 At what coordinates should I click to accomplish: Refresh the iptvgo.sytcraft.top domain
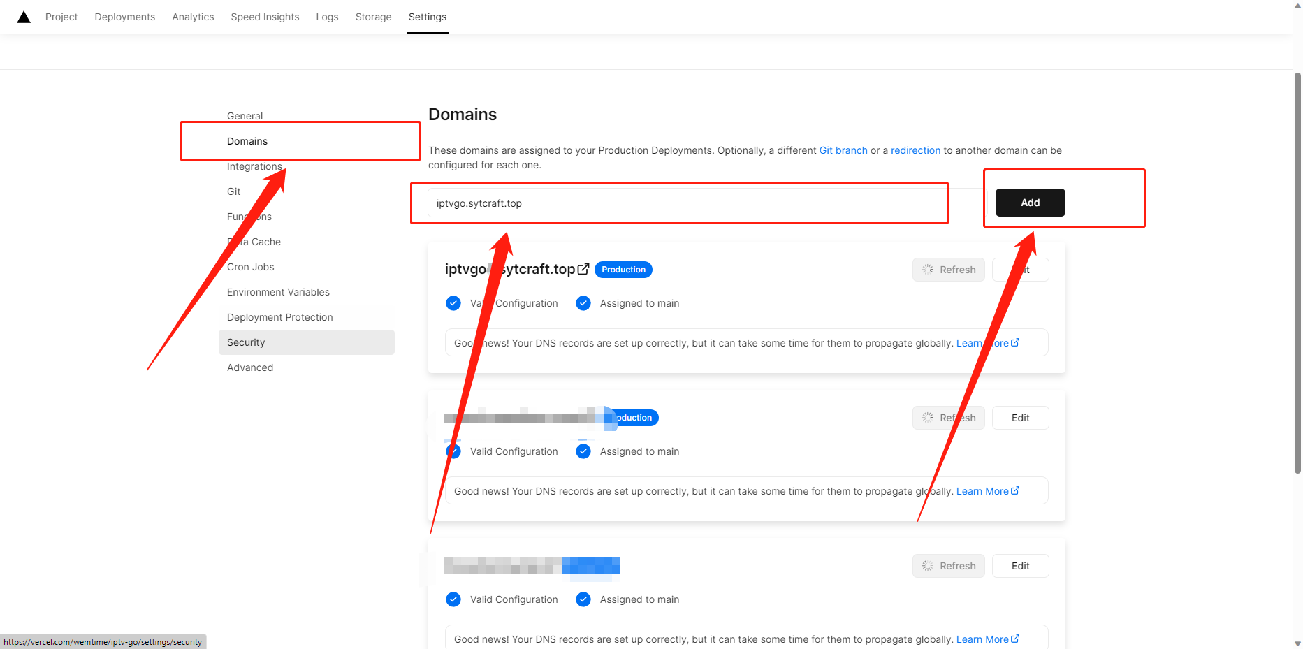[948, 270]
